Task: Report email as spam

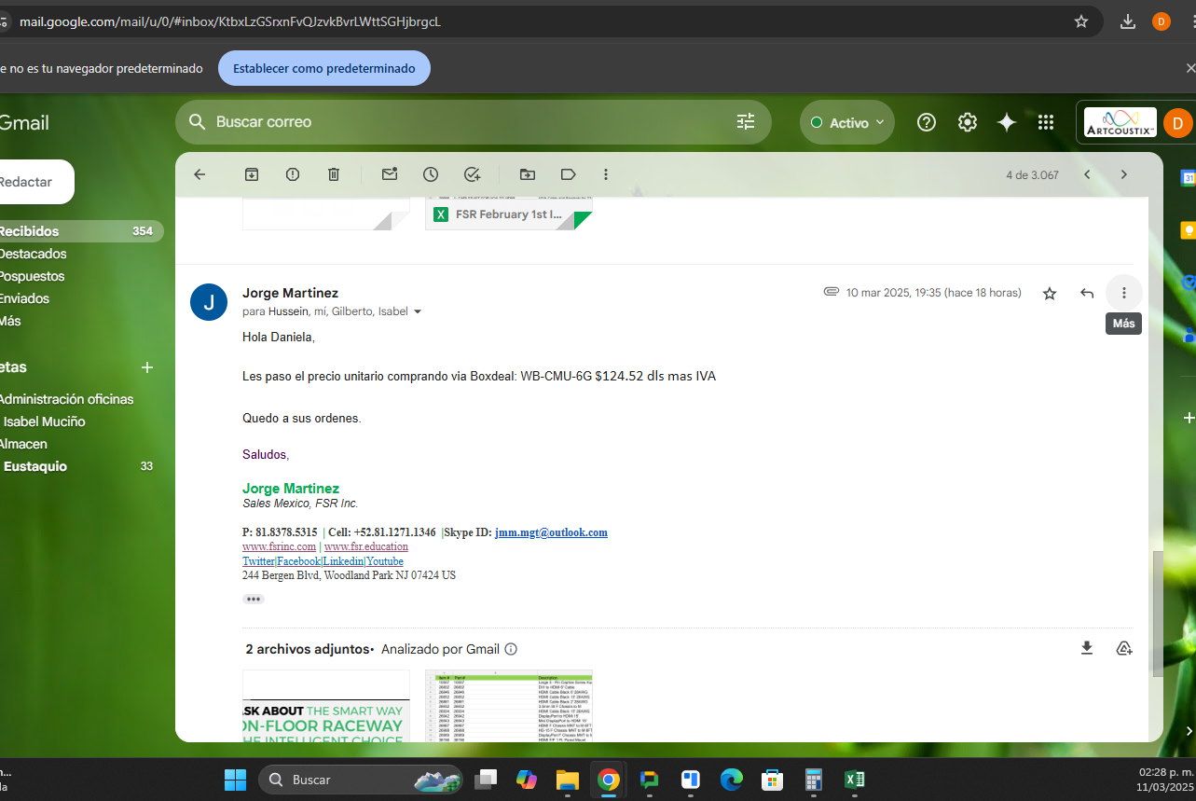Action: (293, 174)
